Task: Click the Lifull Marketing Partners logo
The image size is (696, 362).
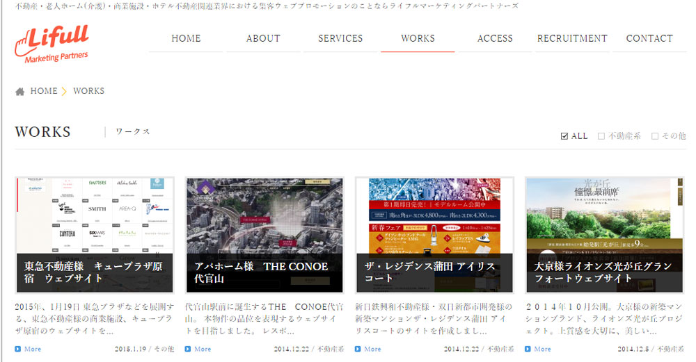Action: click(52, 43)
